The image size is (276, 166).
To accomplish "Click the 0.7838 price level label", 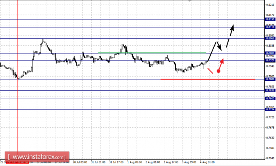I will pos(270,90).
